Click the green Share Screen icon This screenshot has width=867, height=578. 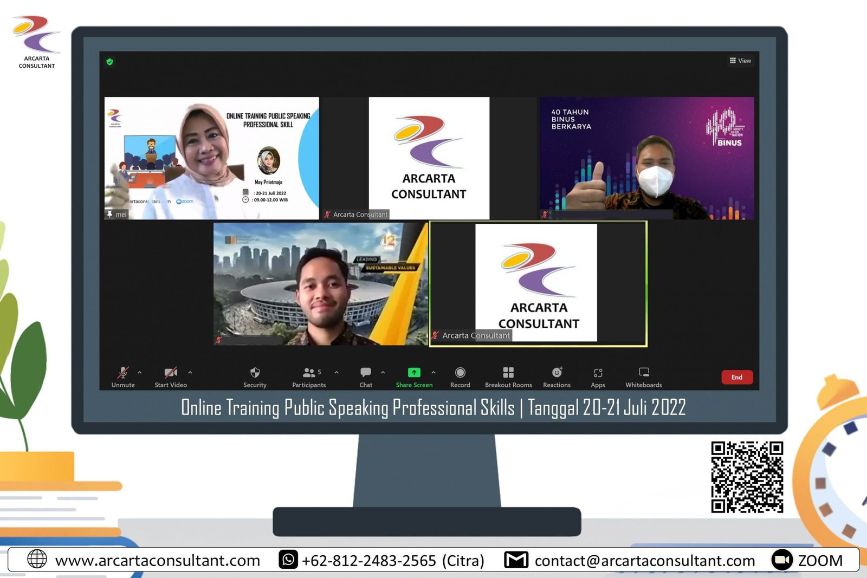pyautogui.click(x=414, y=373)
